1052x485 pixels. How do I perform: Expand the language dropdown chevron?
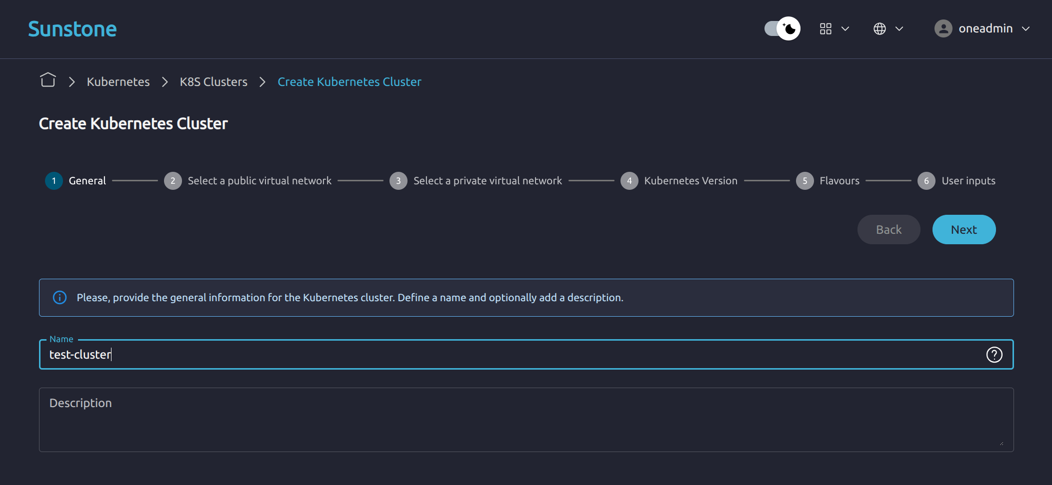[899, 28]
